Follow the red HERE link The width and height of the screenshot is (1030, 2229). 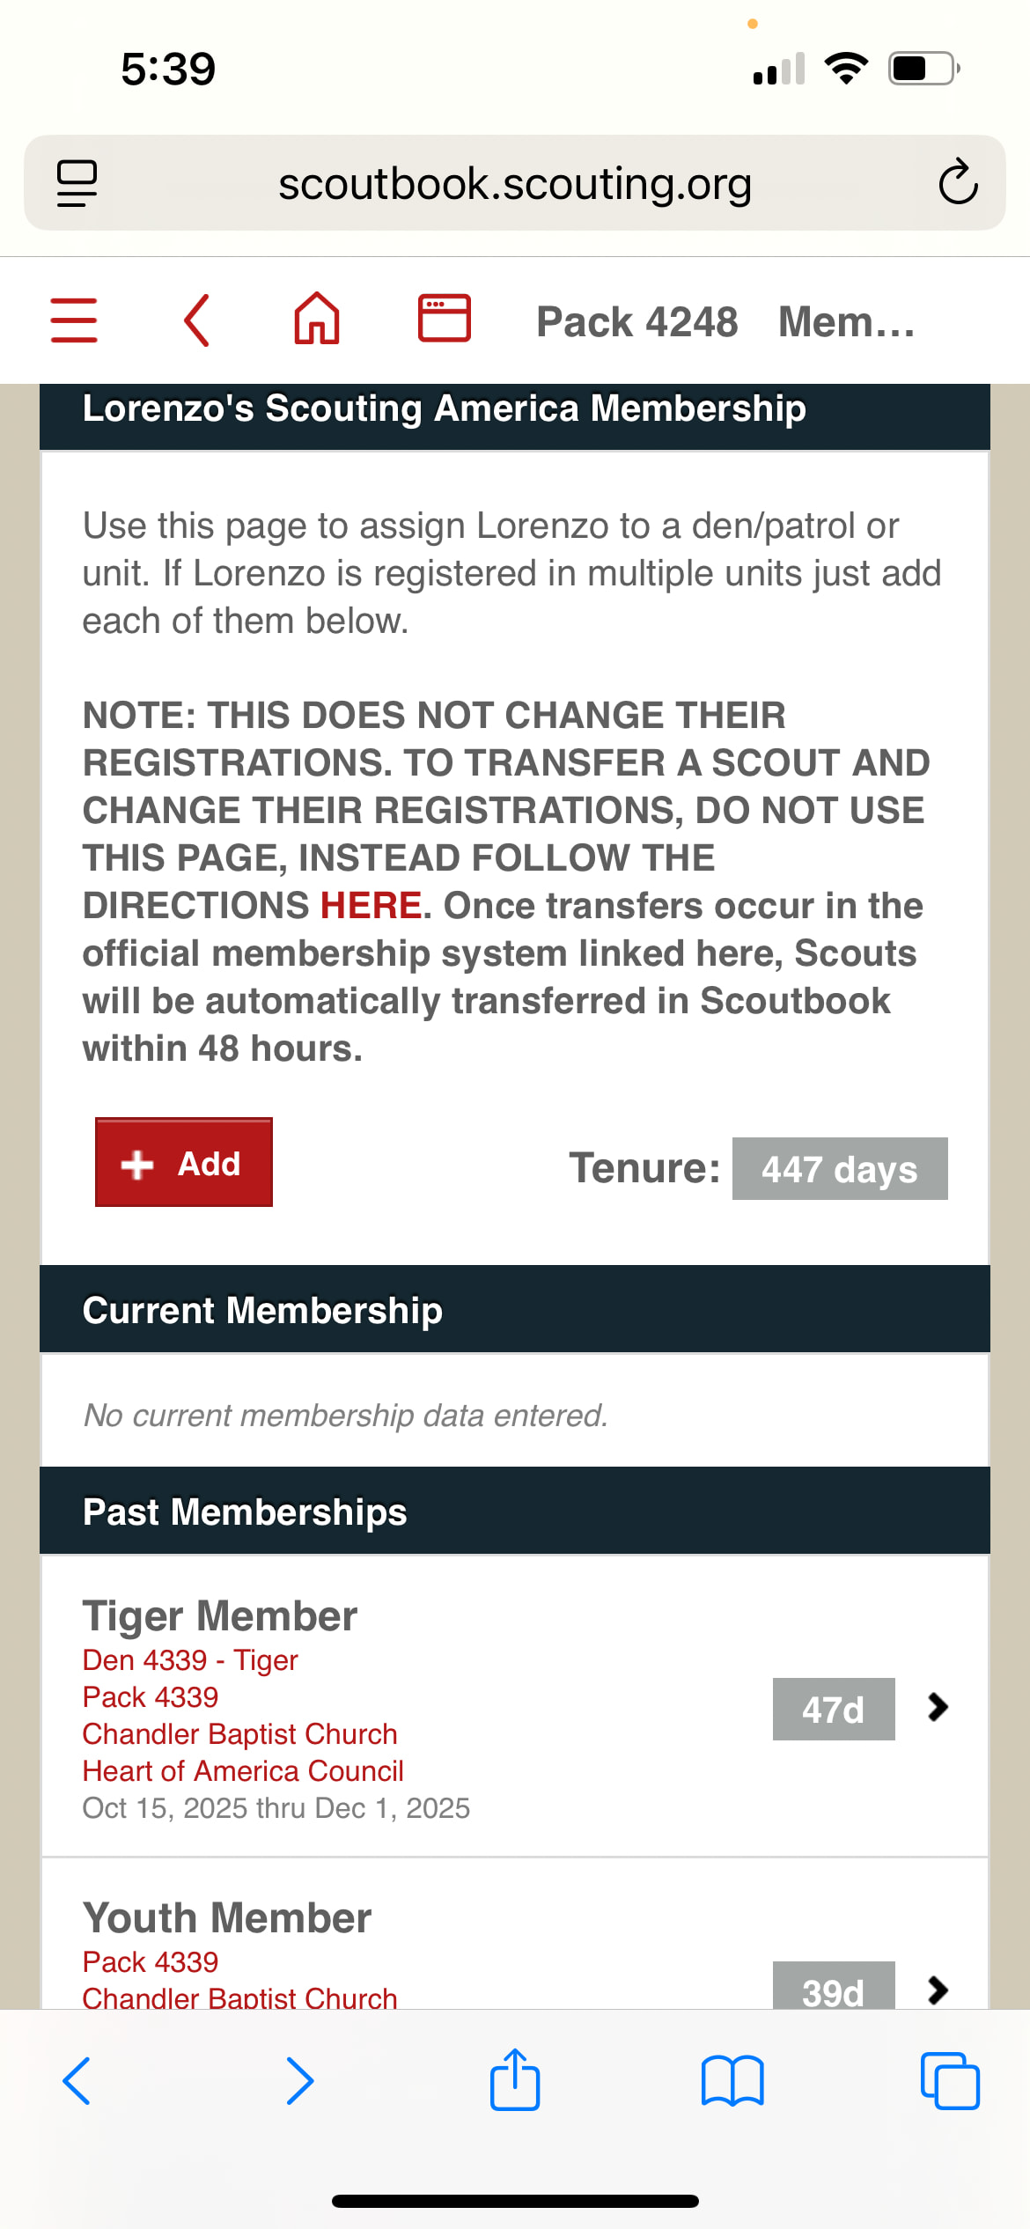click(371, 906)
